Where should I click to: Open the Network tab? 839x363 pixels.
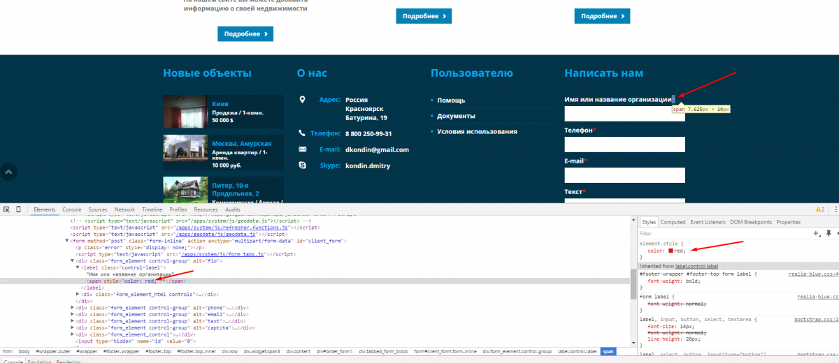pyautogui.click(x=124, y=209)
